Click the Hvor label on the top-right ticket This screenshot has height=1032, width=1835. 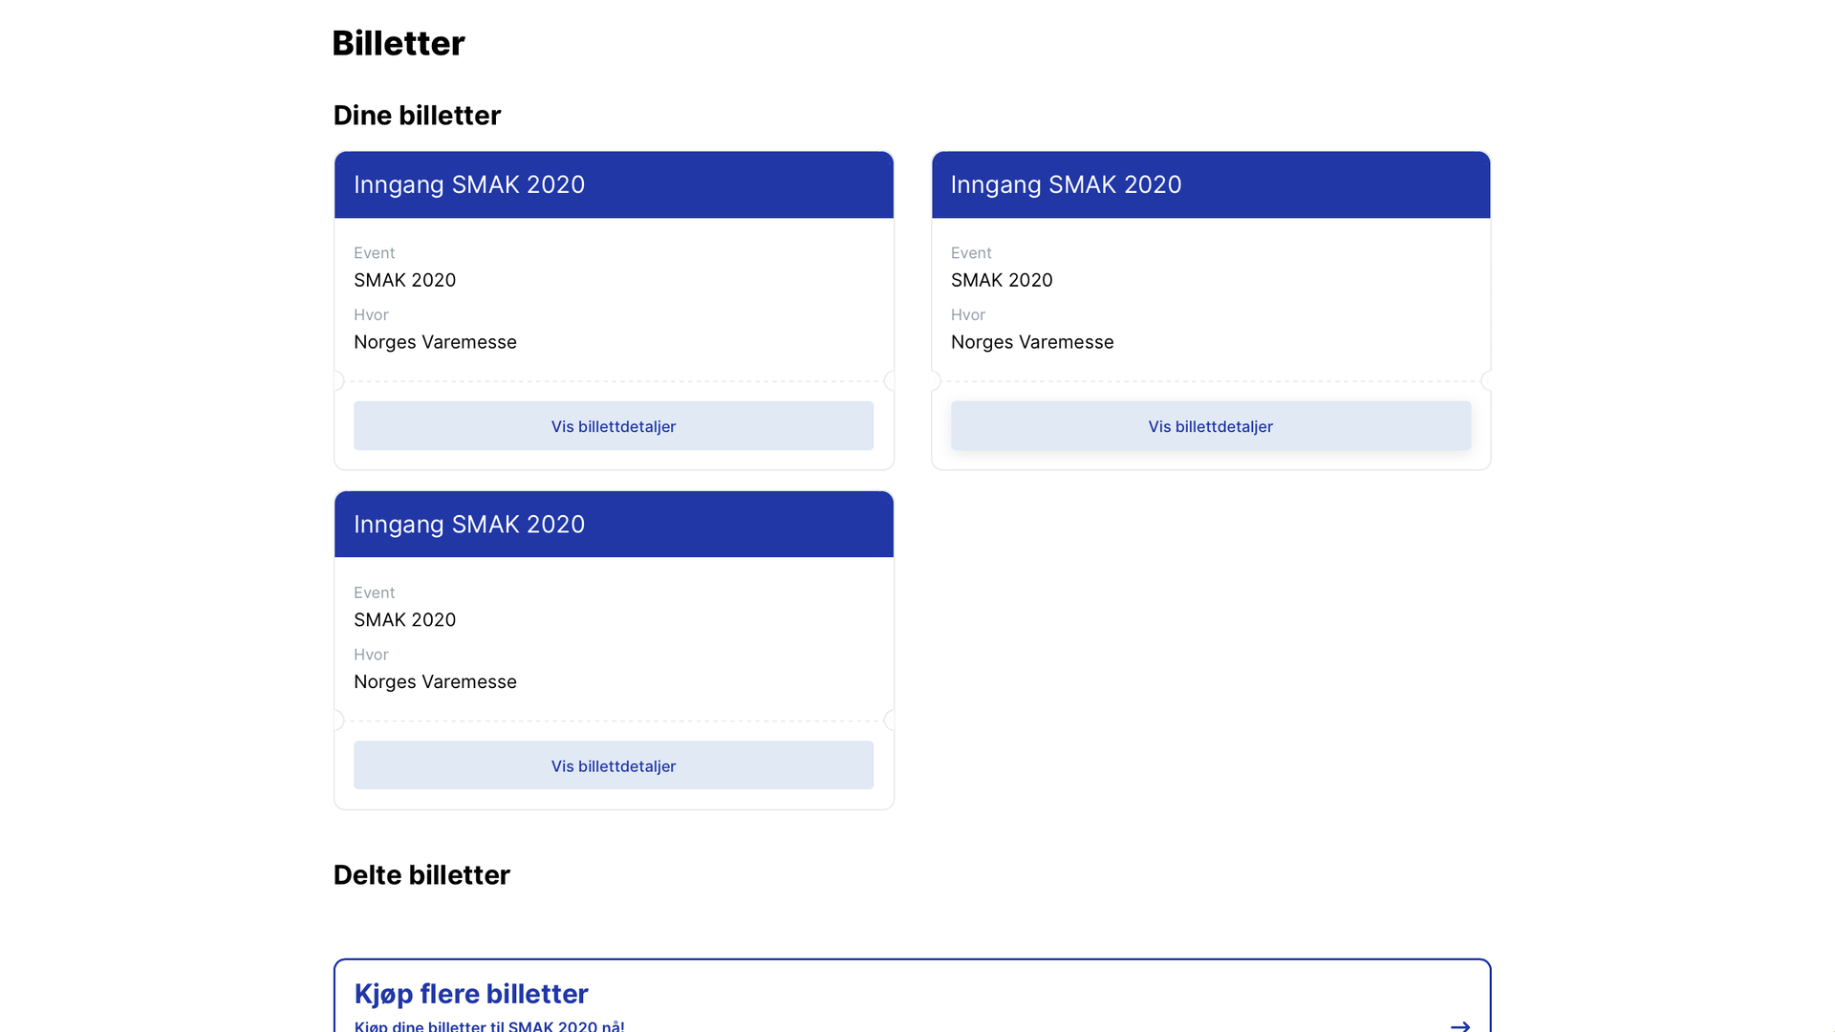pyautogui.click(x=967, y=314)
